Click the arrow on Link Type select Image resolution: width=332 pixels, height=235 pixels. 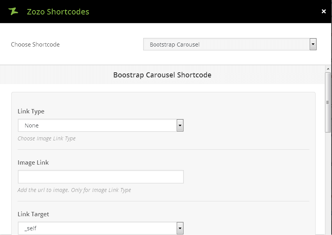point(180,126)
